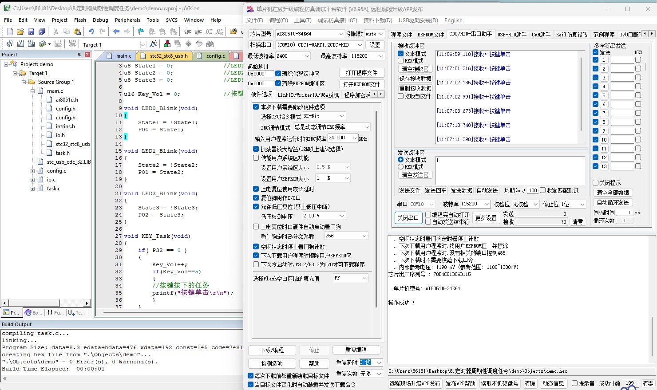Open the 芯片型号 AI8051U-34K64 dropdown
The height and width of the screenshot is (390, 657).
341,34
